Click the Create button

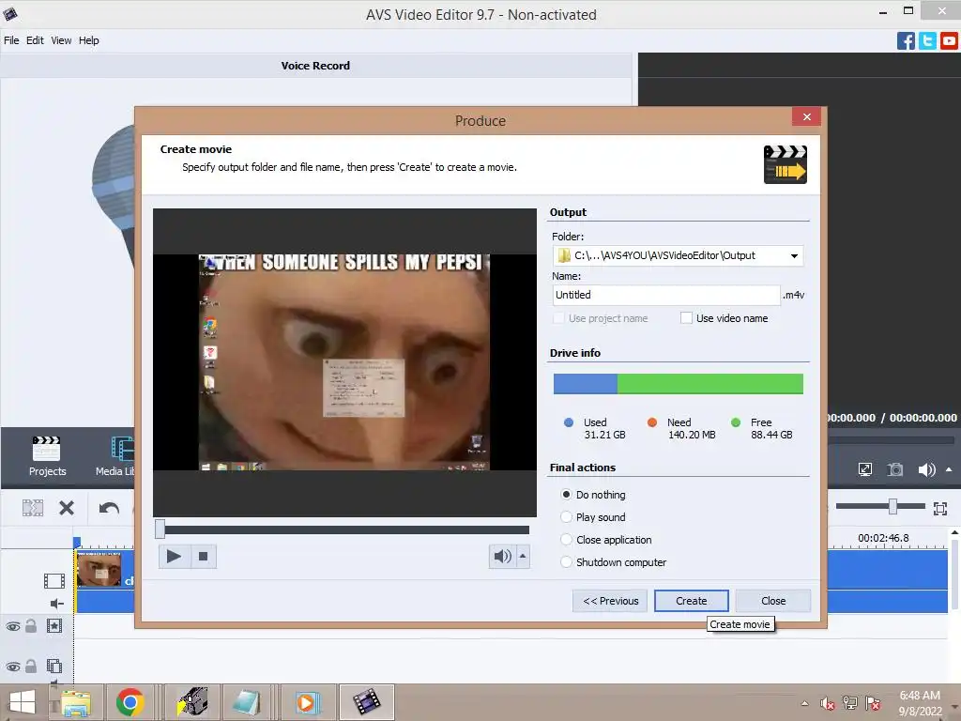[692, 601]
